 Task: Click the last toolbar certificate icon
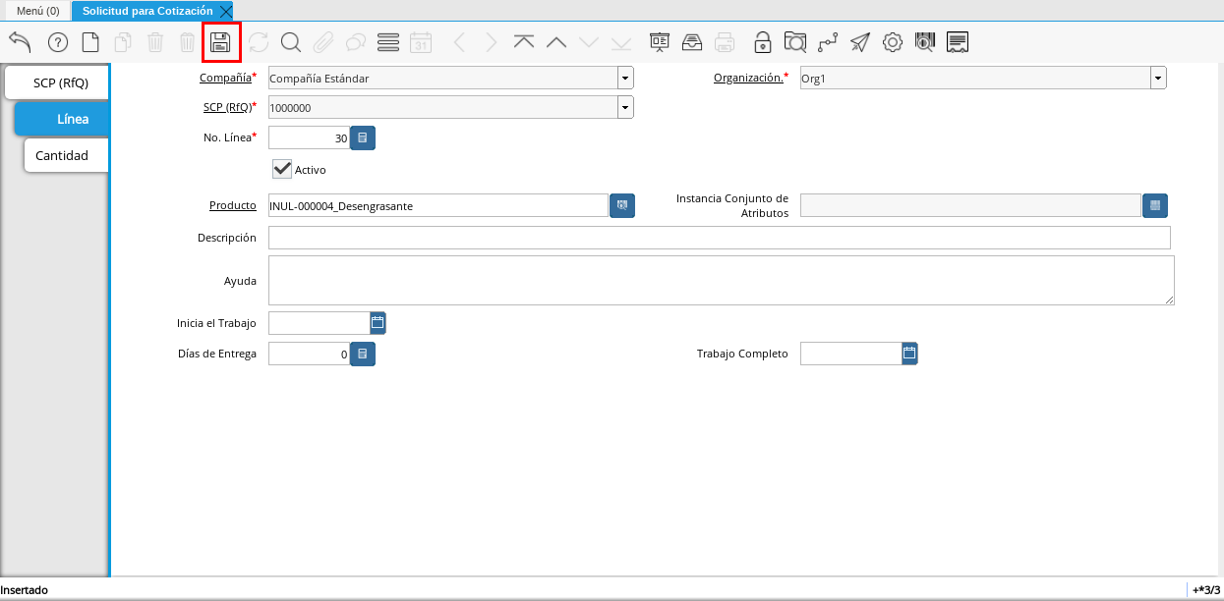[958, 42]
